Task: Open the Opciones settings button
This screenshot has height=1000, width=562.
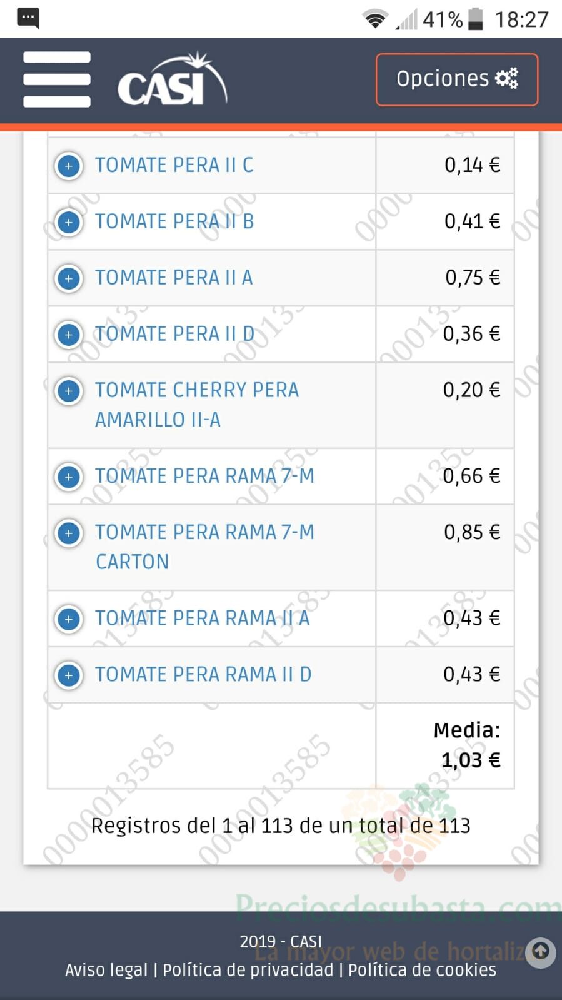Action: (x=457, y=79)
